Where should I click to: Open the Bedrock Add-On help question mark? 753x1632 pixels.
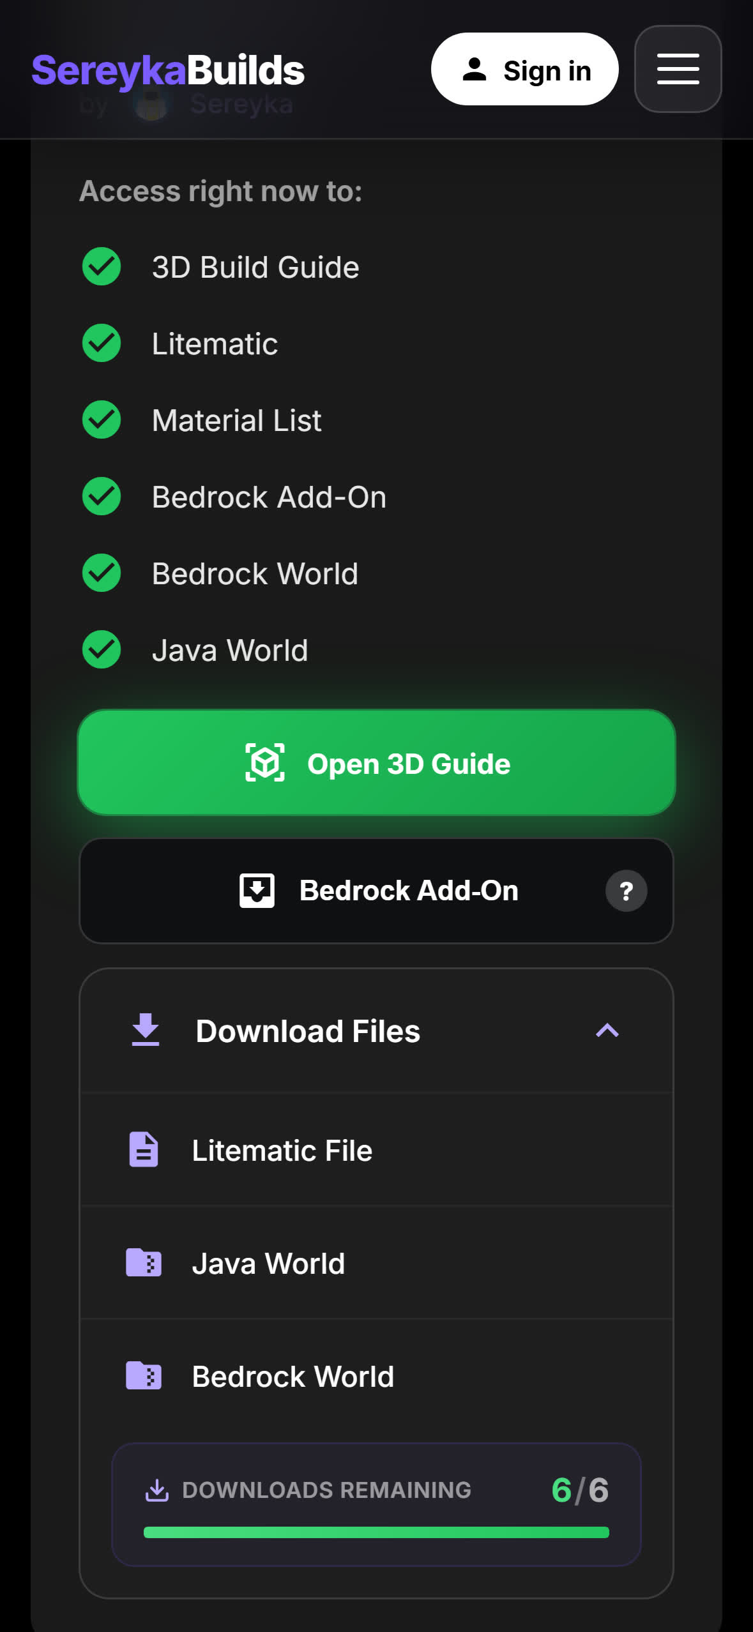(626, 891)
